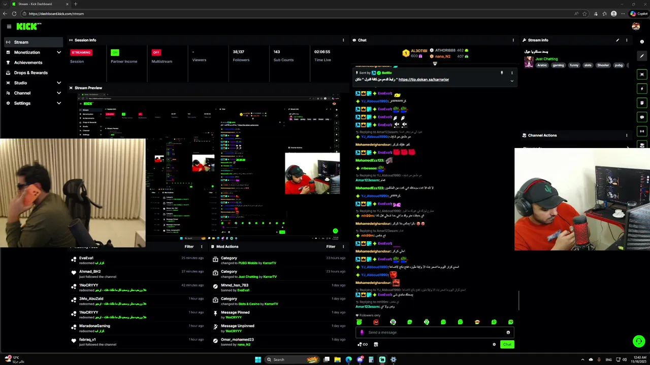Image resolution: width=650 pixels, height=365 pixels.
Task: Open Mod Actions Filter dropdown
Action: pos(331,246)
